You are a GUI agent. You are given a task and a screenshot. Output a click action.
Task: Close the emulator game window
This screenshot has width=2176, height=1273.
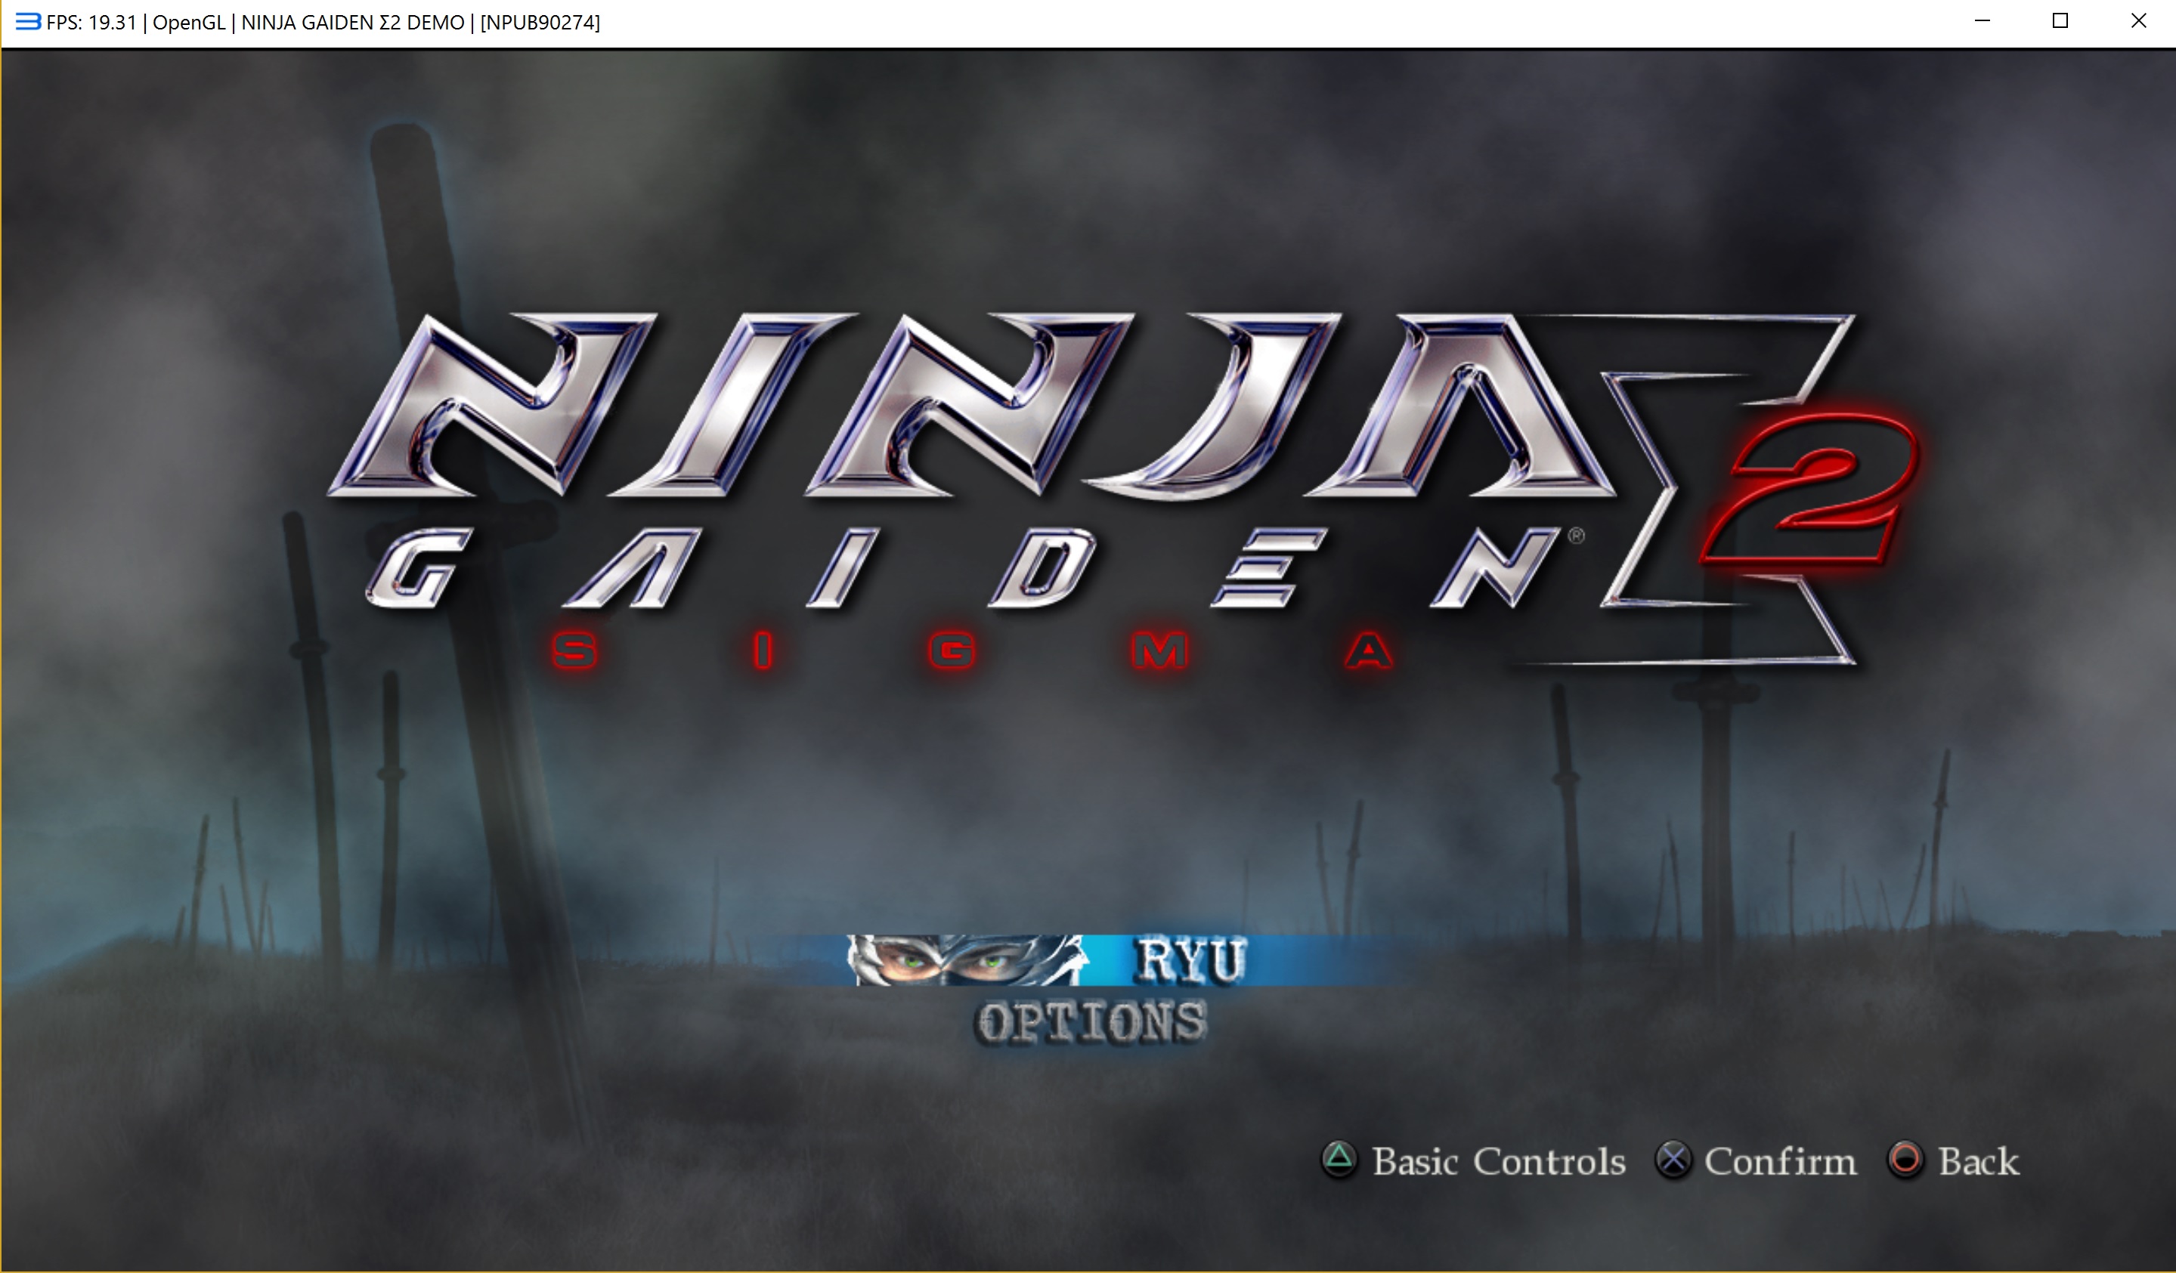point(2138,20)
